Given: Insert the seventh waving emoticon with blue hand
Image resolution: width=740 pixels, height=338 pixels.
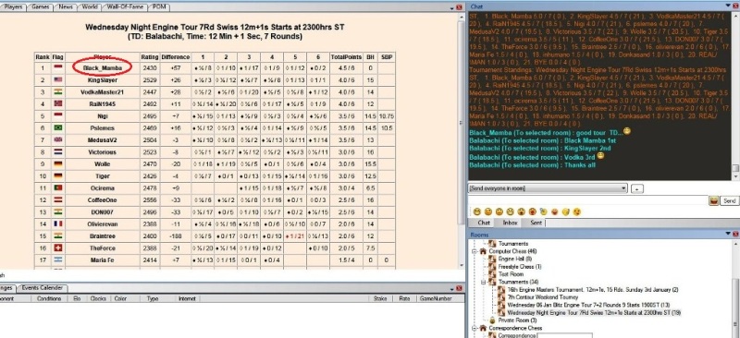Looking at the screenshot, I should [544, 212].
